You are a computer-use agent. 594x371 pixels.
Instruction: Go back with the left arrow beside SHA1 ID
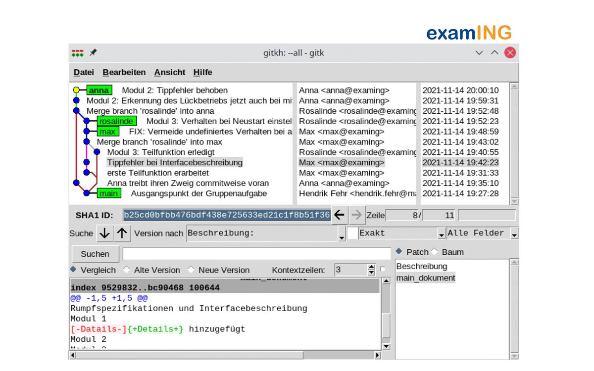[x=339, y=215]
